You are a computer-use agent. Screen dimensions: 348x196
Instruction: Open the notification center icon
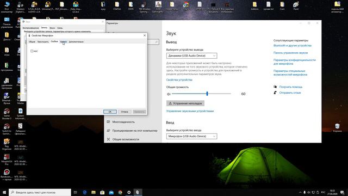[342, 192]
